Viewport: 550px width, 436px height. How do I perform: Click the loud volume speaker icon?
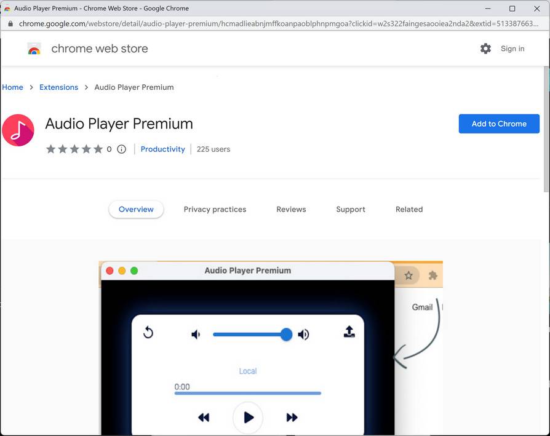[303, 335]
